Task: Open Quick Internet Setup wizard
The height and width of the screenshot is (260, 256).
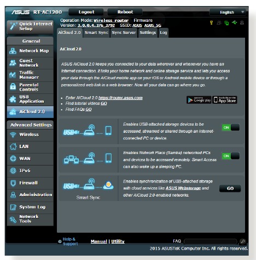Action: pos(30,27)
